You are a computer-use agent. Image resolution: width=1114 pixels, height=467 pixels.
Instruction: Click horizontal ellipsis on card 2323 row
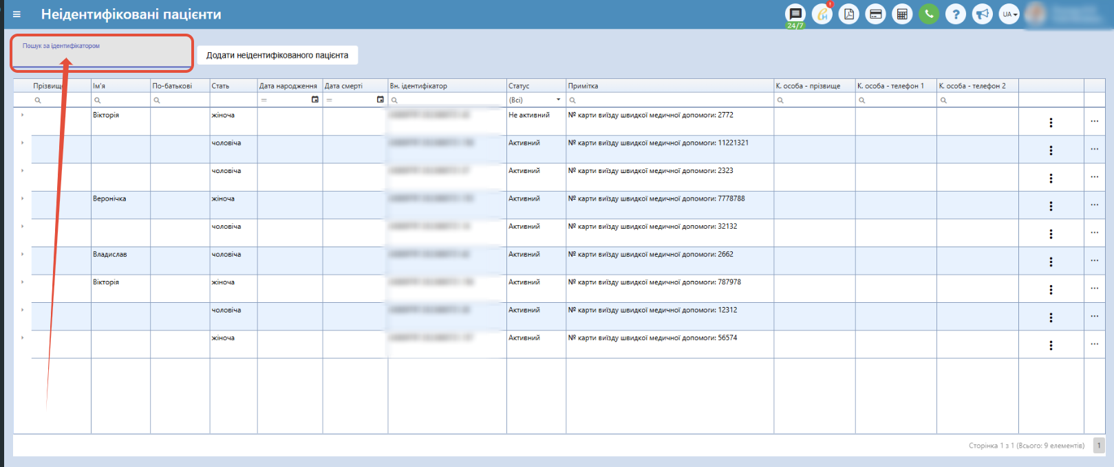coord(1095,177)
